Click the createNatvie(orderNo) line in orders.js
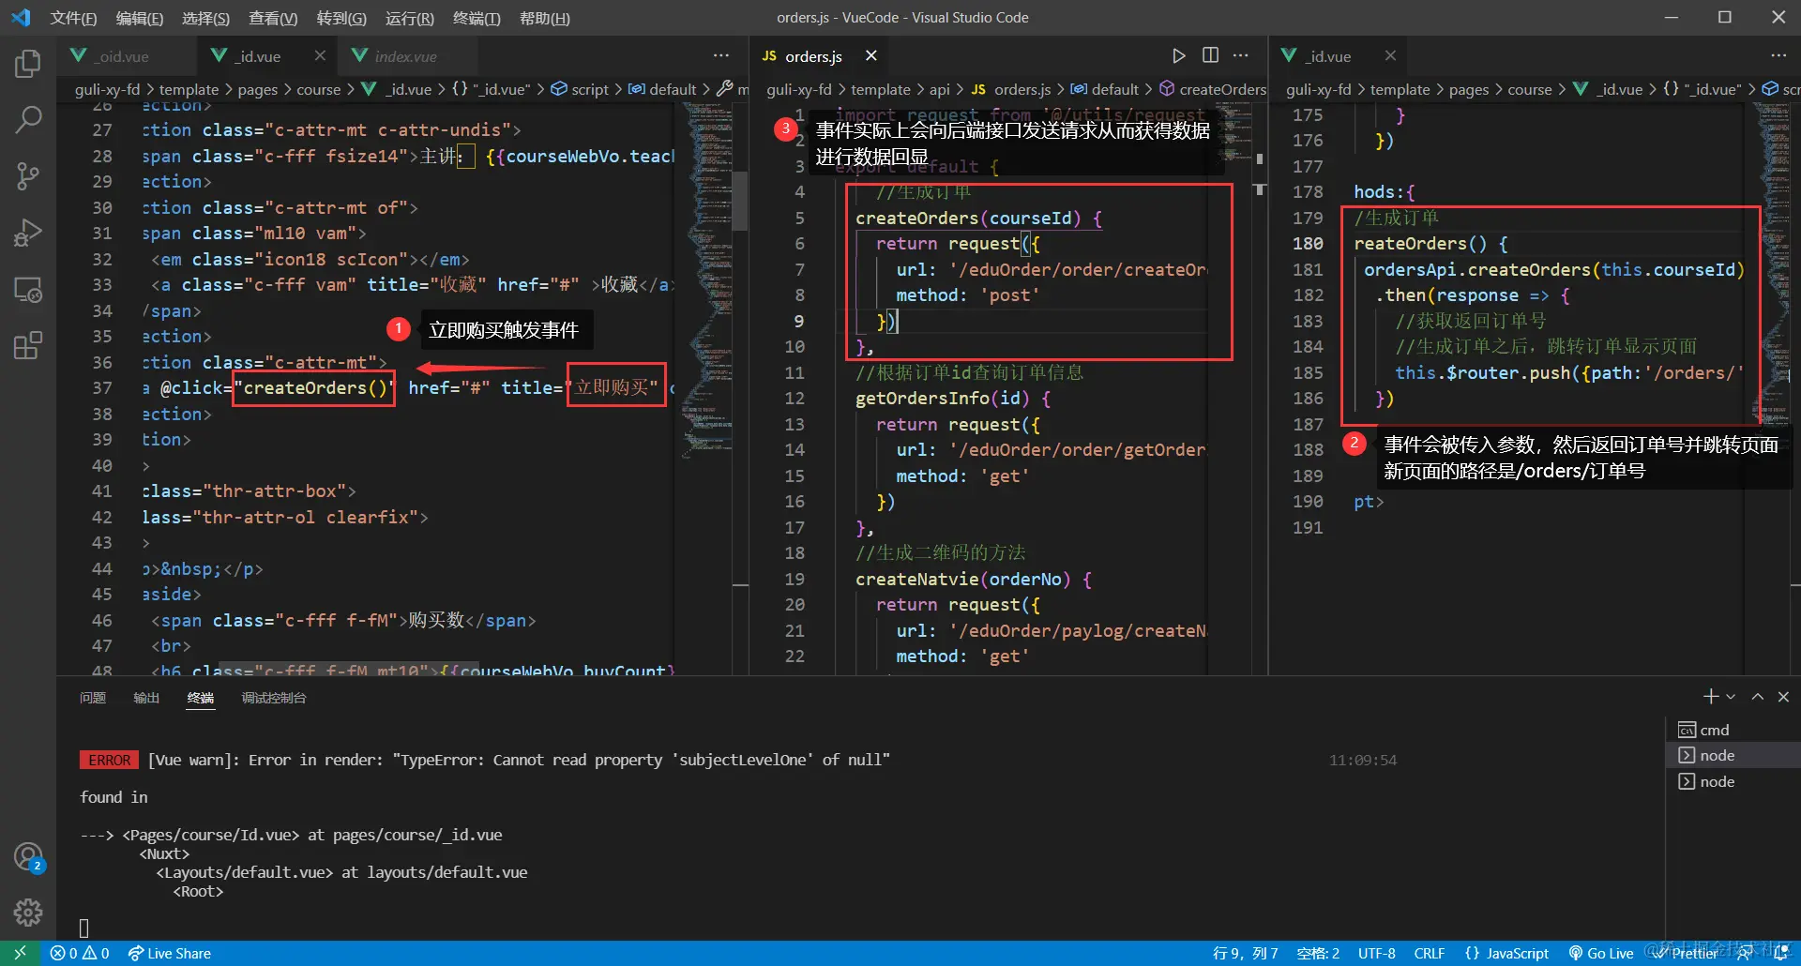Image resolution: width=1801 pixels, height=966 pixels. pos(974,580)
